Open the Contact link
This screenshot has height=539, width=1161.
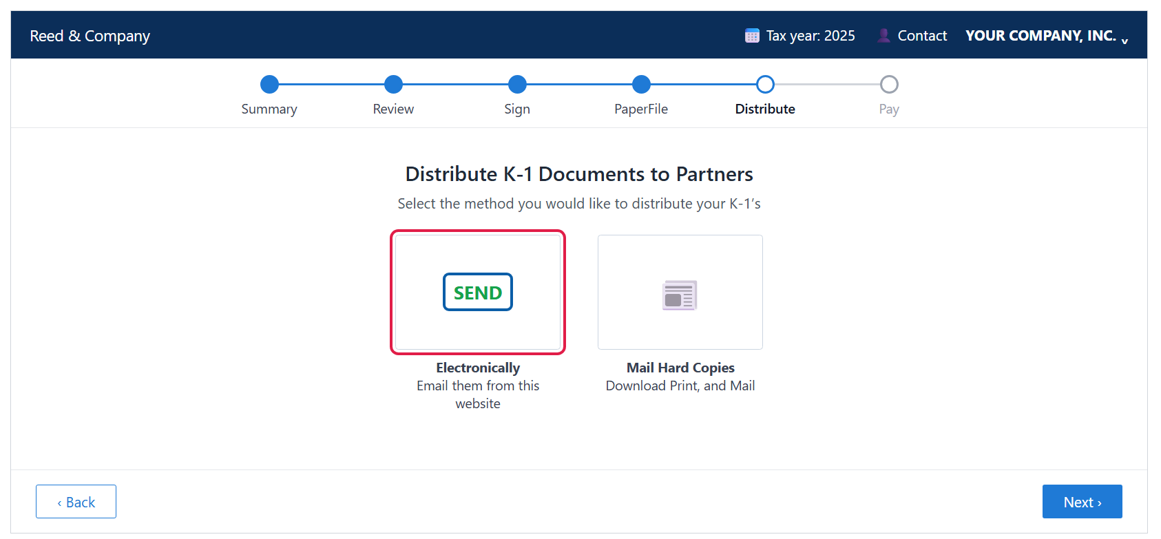click(x=922, y=36)
